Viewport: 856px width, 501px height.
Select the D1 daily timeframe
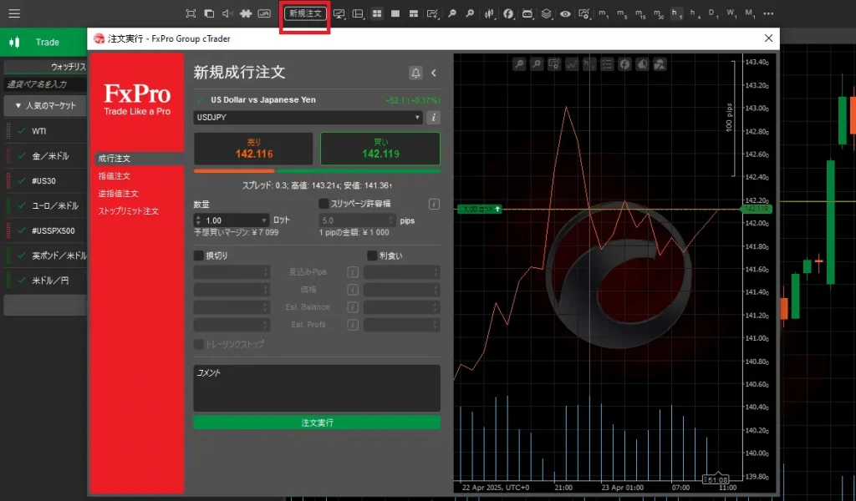(x=714, y=13)
